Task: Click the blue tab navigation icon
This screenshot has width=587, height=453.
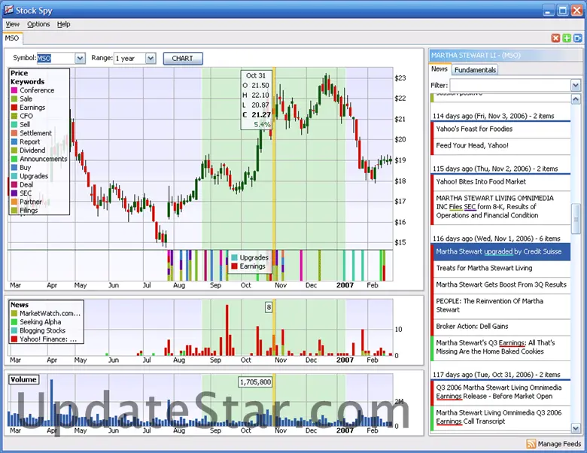Action: pyautogui.click(x=578, y=38)
